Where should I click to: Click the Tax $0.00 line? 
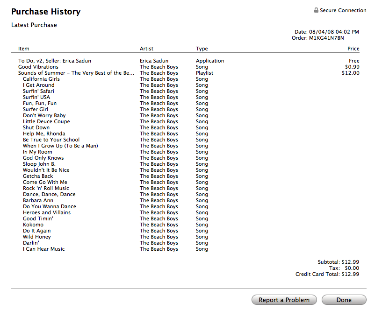tap(344, 268)
